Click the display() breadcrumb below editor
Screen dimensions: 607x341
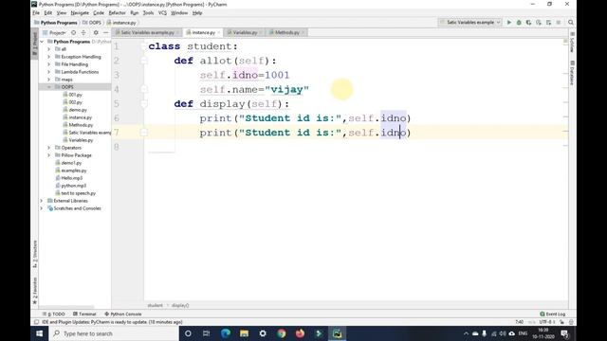tap(180, 305)
